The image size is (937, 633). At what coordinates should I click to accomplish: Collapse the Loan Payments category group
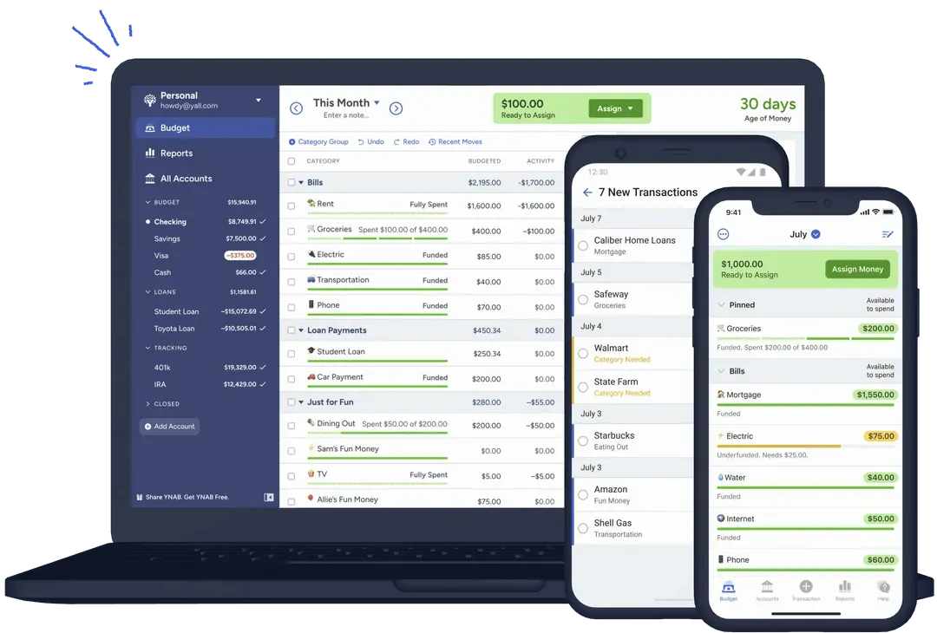pyautogui.click(x=301, y=330)
